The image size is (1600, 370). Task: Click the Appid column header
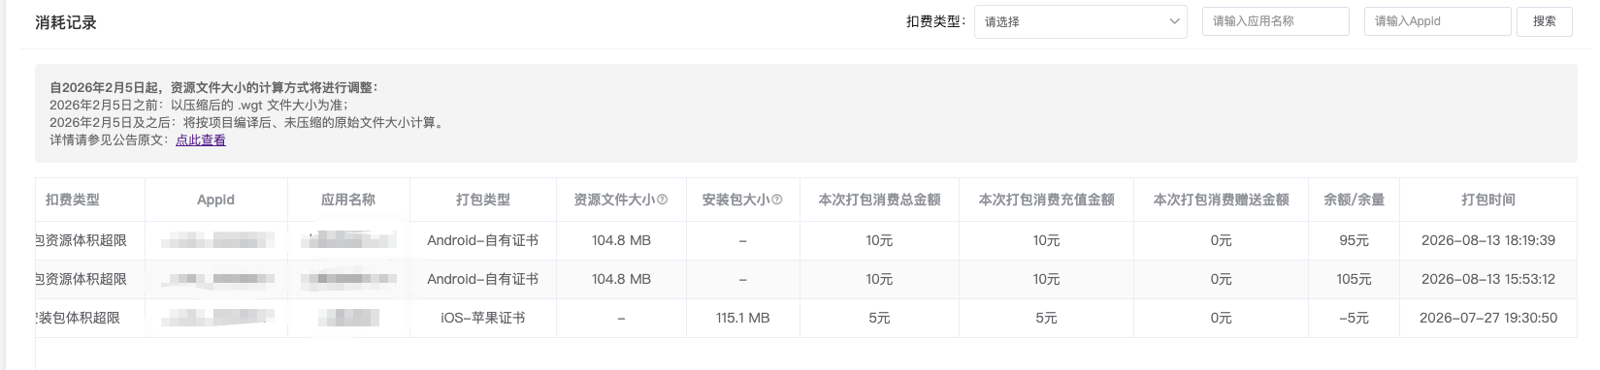[215, 200]
